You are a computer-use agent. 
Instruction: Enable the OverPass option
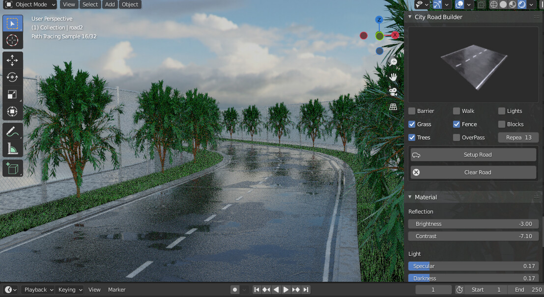456,137
